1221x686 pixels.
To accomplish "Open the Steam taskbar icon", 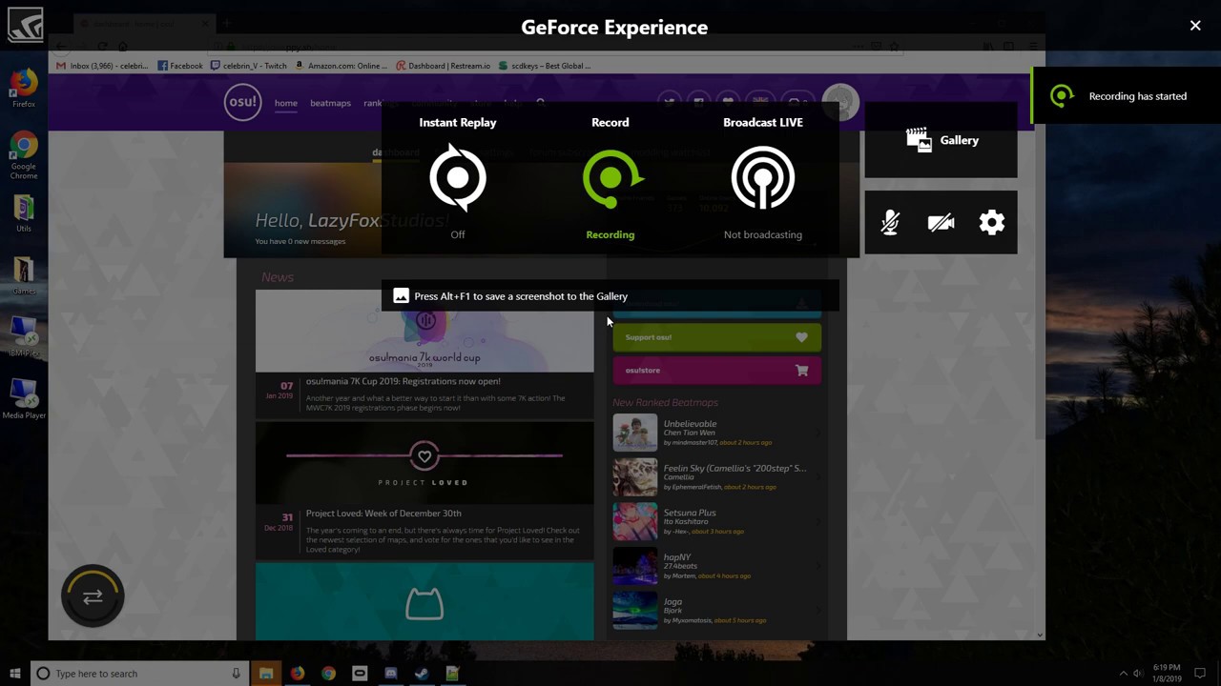I will (421, 674).
